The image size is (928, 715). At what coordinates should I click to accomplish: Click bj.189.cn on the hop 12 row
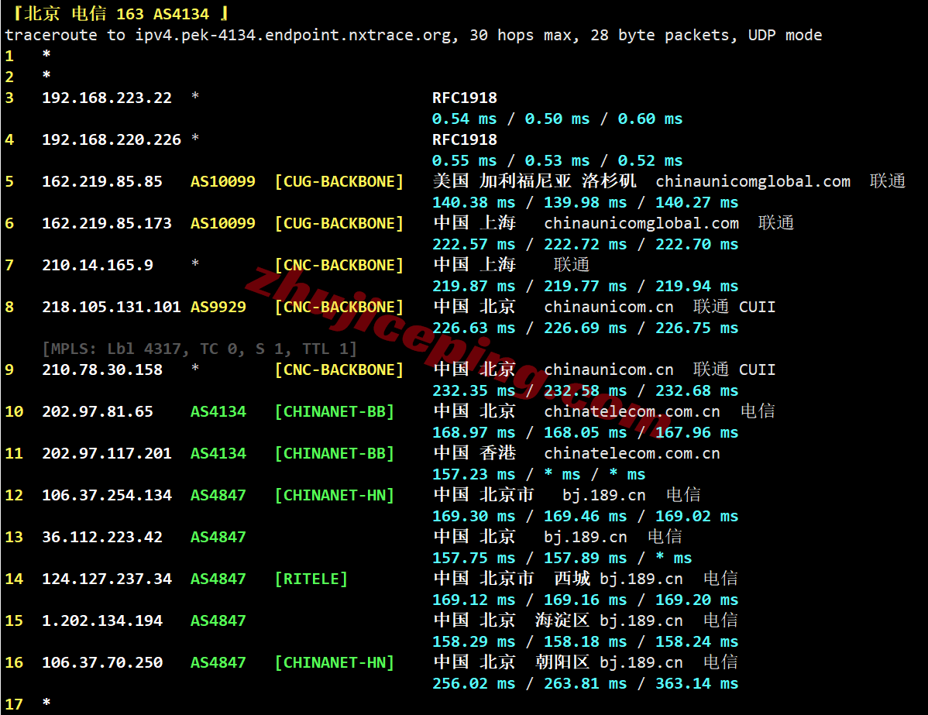pyautogui.click(x=604, y=496)
